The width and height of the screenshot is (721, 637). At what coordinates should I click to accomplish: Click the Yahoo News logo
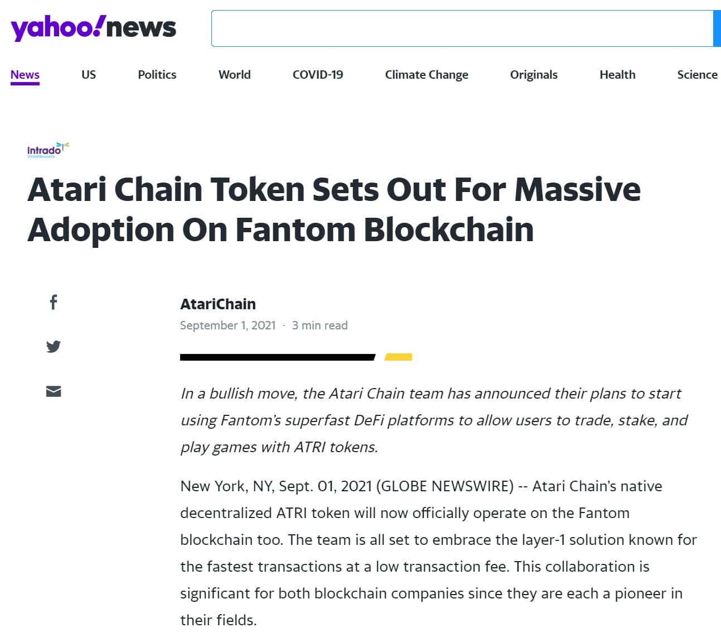click(x=93, y=28)
